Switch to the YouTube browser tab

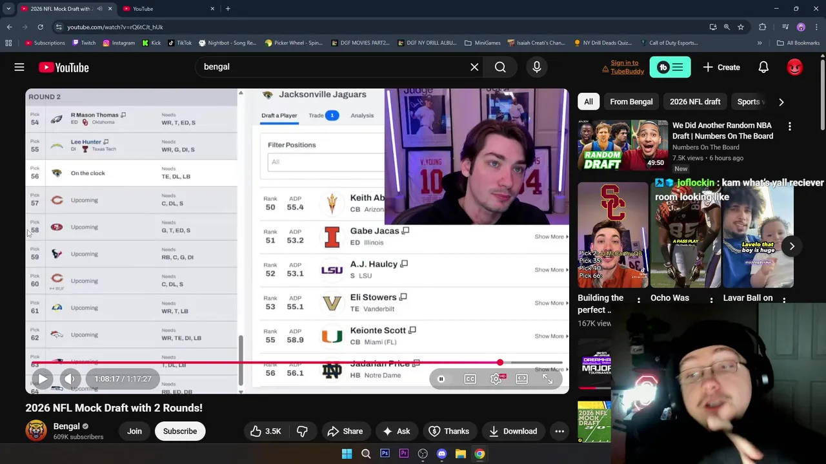point(168,9)
